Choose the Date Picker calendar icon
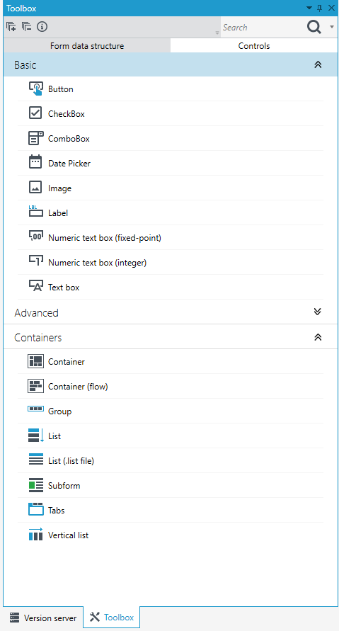 pos(35,163)
